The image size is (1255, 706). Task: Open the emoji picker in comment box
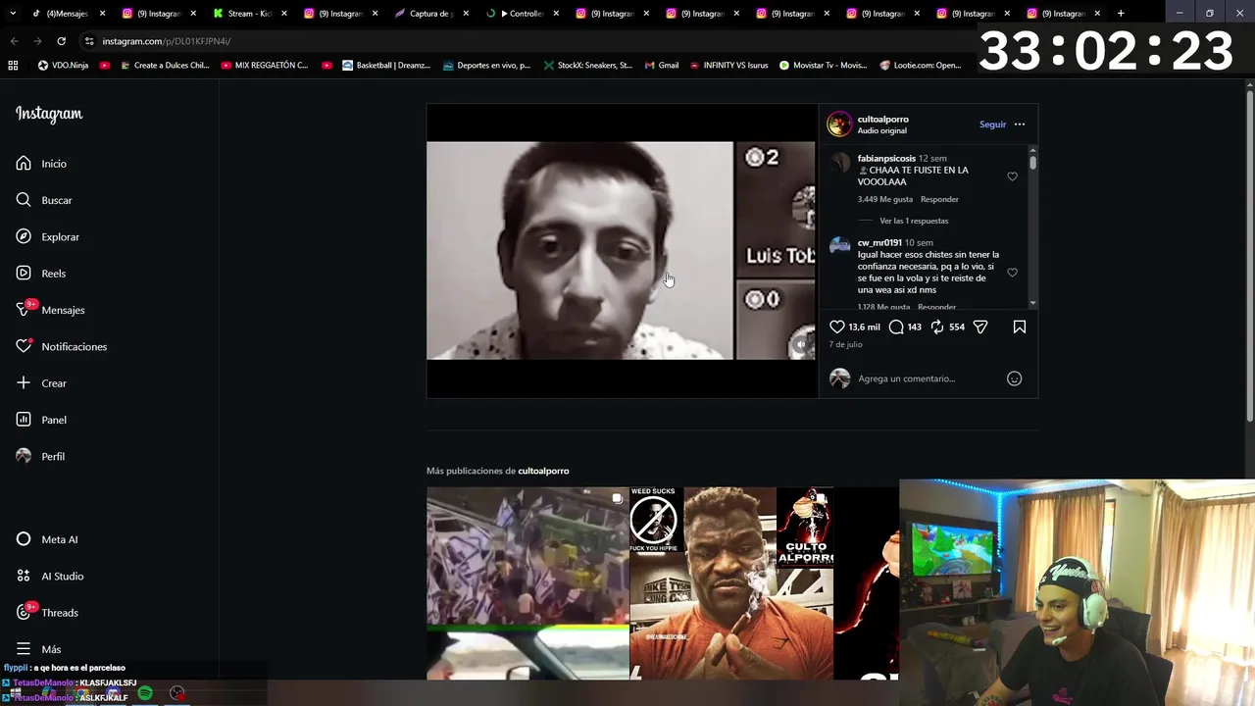click(1015, 378)
